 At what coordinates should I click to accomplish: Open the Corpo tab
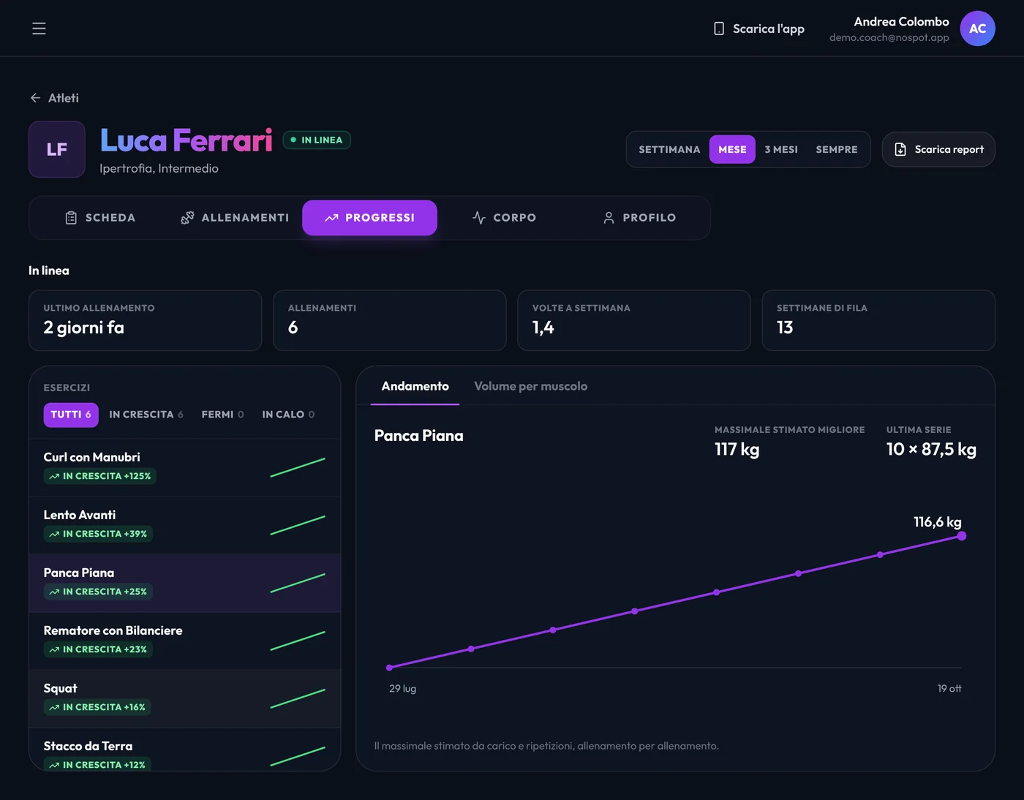(505, 218)
